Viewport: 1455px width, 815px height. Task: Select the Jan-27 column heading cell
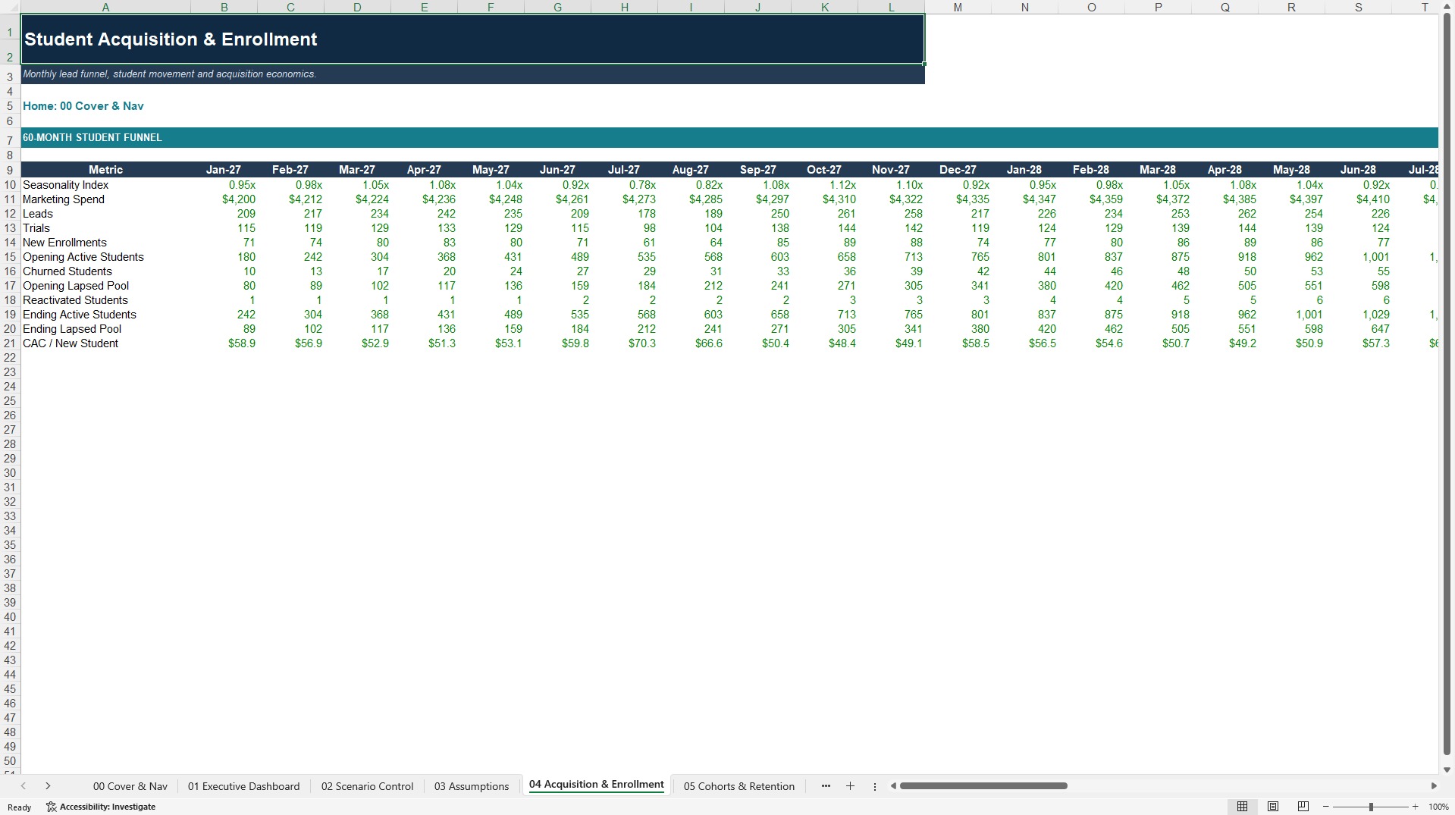coord(224,170)
